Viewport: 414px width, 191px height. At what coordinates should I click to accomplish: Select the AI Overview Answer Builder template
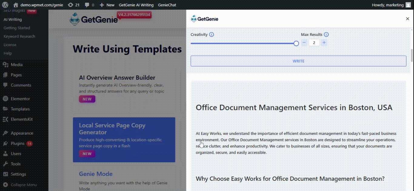(117, 78)
